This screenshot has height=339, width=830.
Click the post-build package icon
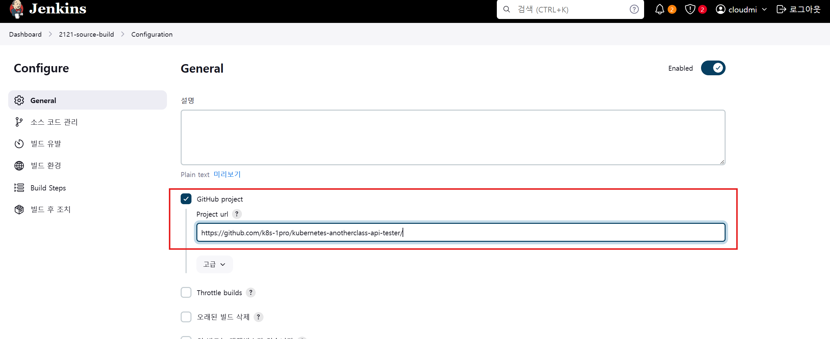(19, 209)
